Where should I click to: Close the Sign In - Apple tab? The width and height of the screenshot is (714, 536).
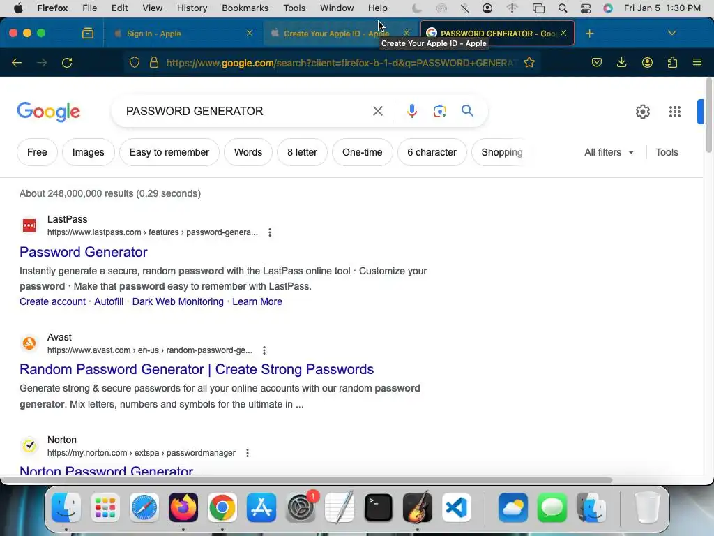[250, 33]
